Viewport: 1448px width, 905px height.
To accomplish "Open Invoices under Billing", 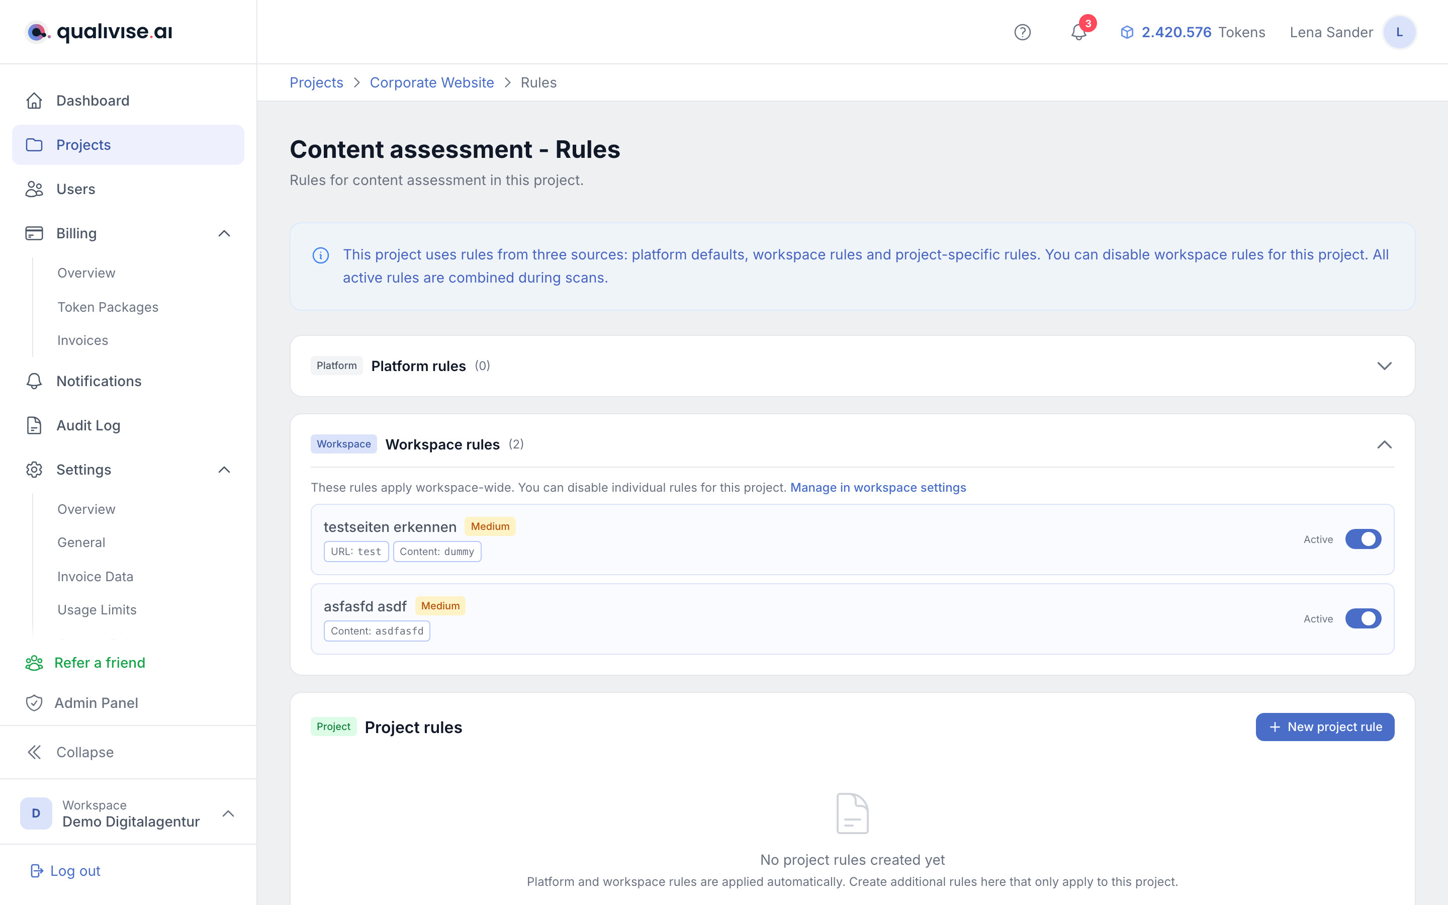I will (x=82, y=340).
